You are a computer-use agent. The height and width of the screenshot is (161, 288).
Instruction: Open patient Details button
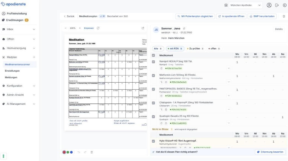point(279,29)
